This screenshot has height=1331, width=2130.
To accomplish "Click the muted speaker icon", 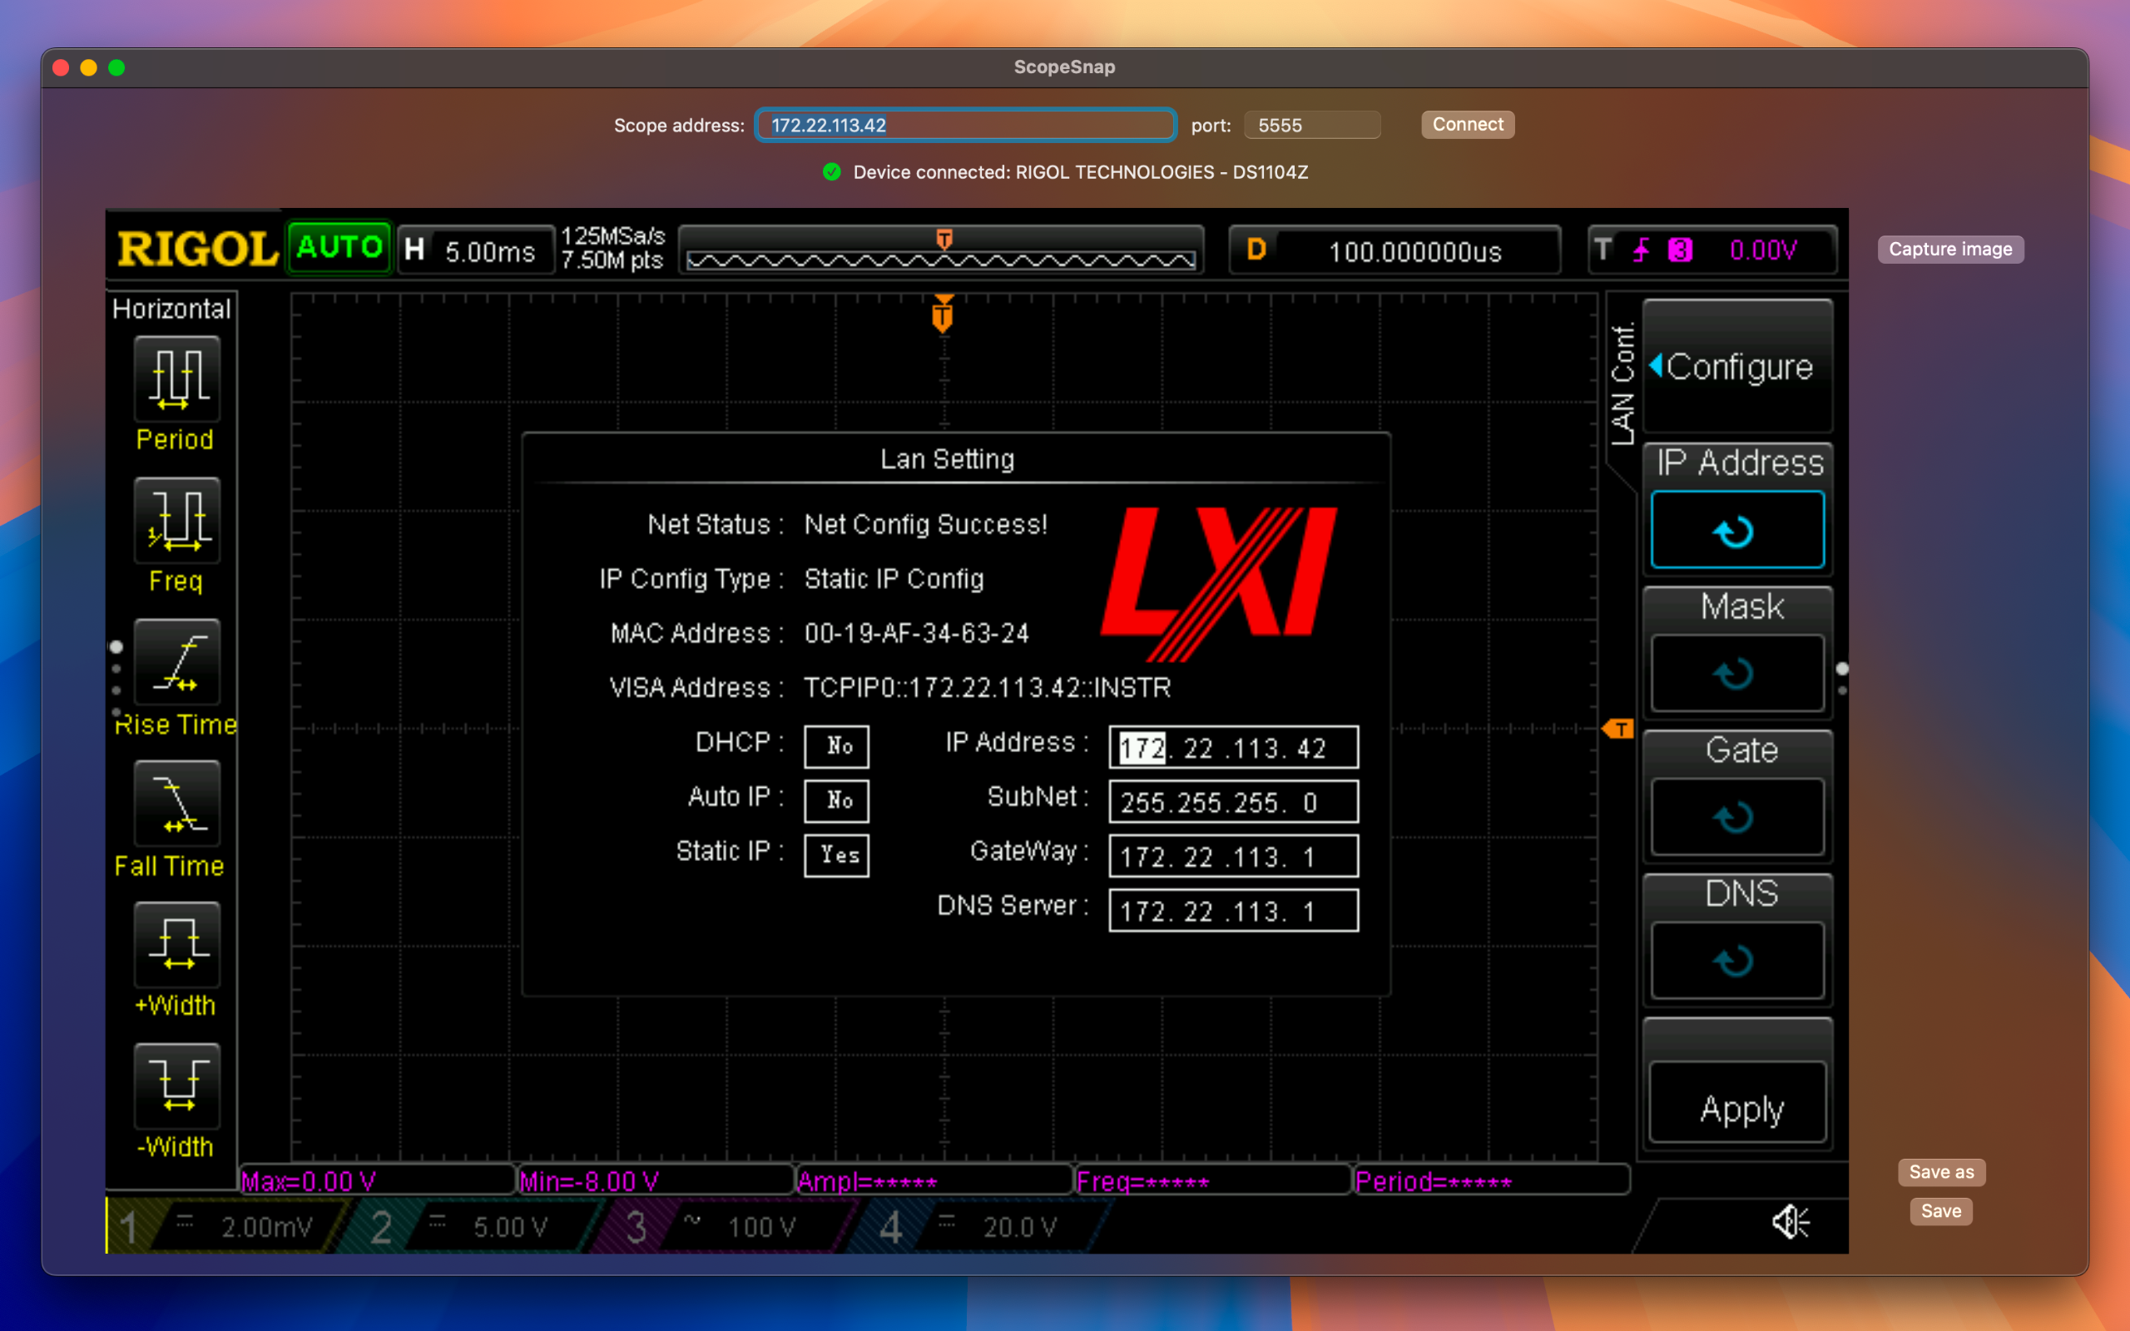I will pos(1791,1221).
